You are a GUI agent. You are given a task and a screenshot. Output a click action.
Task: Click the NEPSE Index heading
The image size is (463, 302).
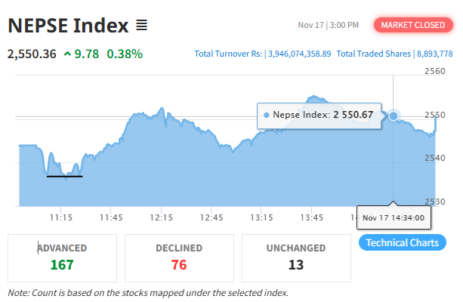pyautogui.click(x=68, y=26)
